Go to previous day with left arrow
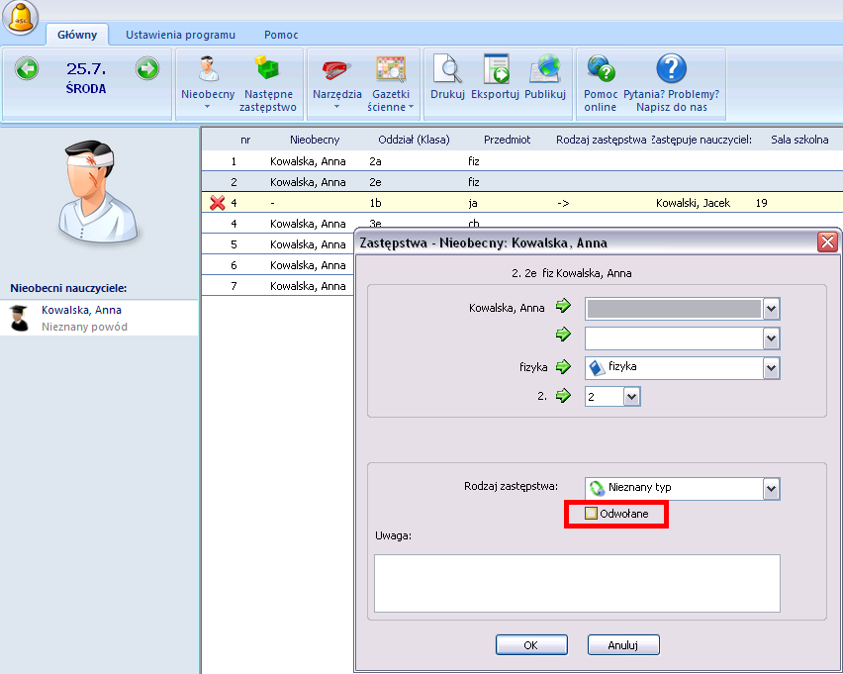Image resolution: width=843 pixels, height=674 pixels. click(27, 68)
